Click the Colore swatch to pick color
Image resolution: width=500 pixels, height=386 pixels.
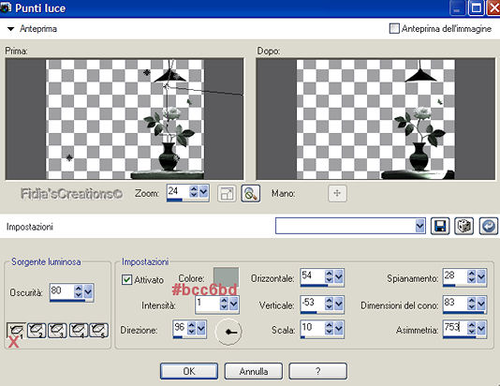click(x=226, y=276)
